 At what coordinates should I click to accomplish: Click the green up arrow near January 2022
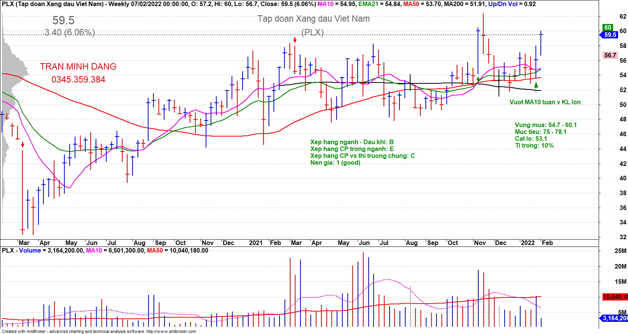(536, 86)
